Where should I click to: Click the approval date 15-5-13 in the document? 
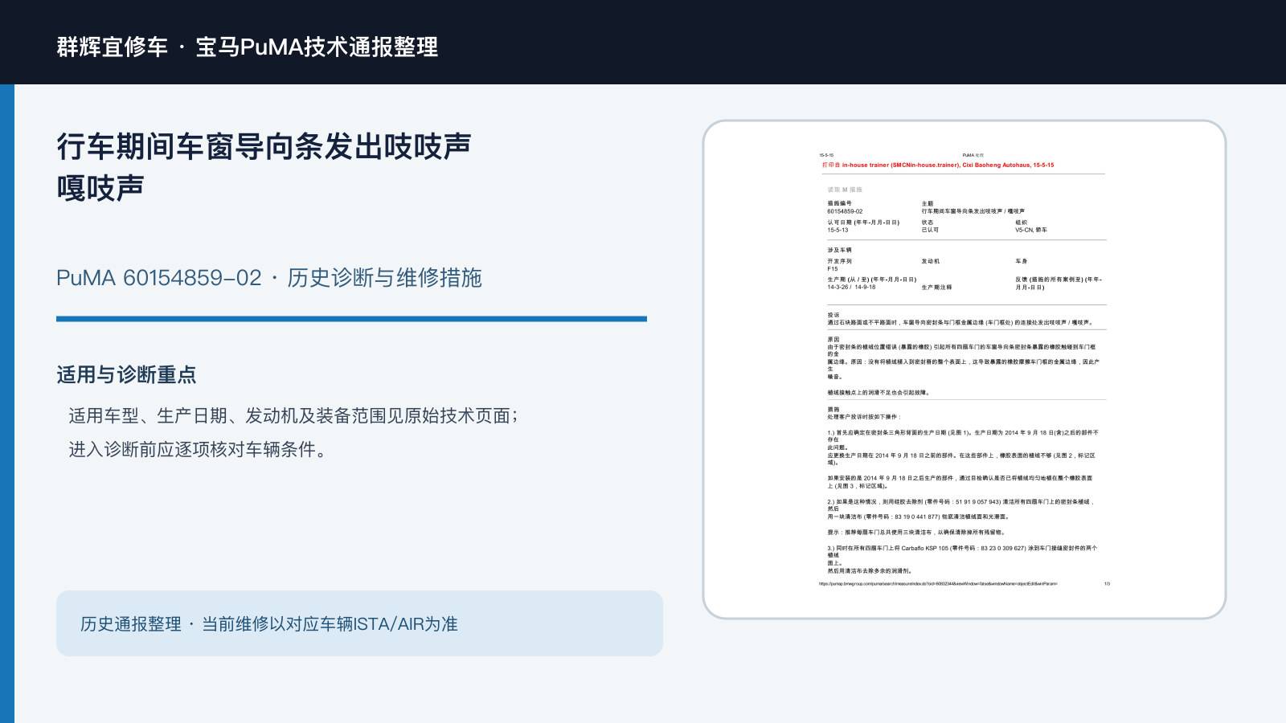click(x=838, y=230)
